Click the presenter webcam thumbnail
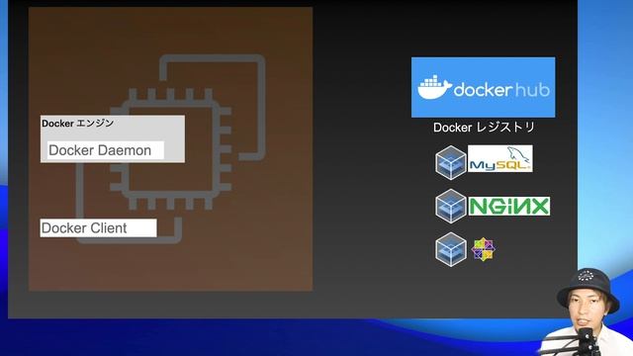Image resolution: width=633 pixels, height=356 pixels. pos(586,312)
